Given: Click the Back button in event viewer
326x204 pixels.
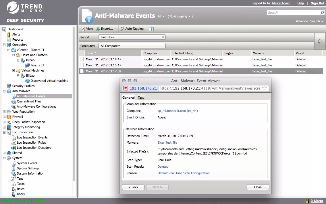Looking at the screenshot, I should [x=133, y=187].
